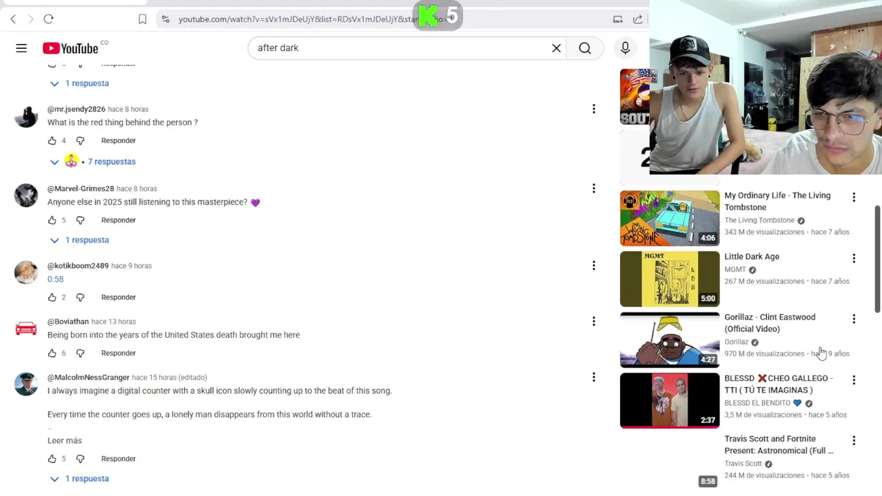
Task: Open options menu for @kotikboom2489 comment
Action: (x=593, y=265)
